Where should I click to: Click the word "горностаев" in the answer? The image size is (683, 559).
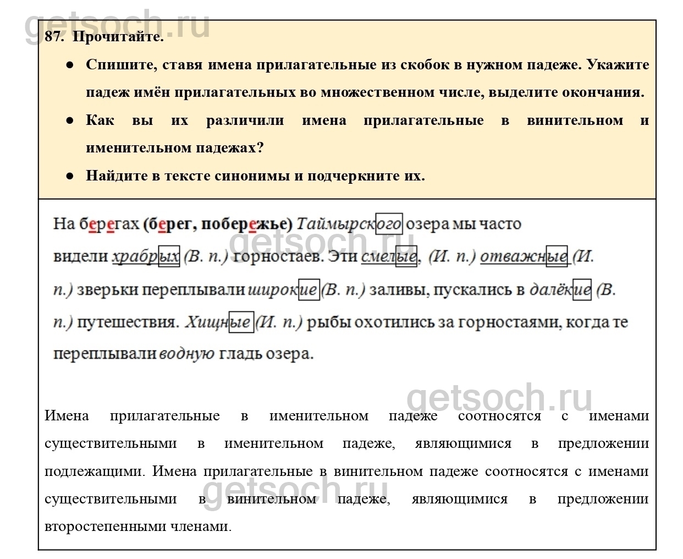(x=278, y=256)
